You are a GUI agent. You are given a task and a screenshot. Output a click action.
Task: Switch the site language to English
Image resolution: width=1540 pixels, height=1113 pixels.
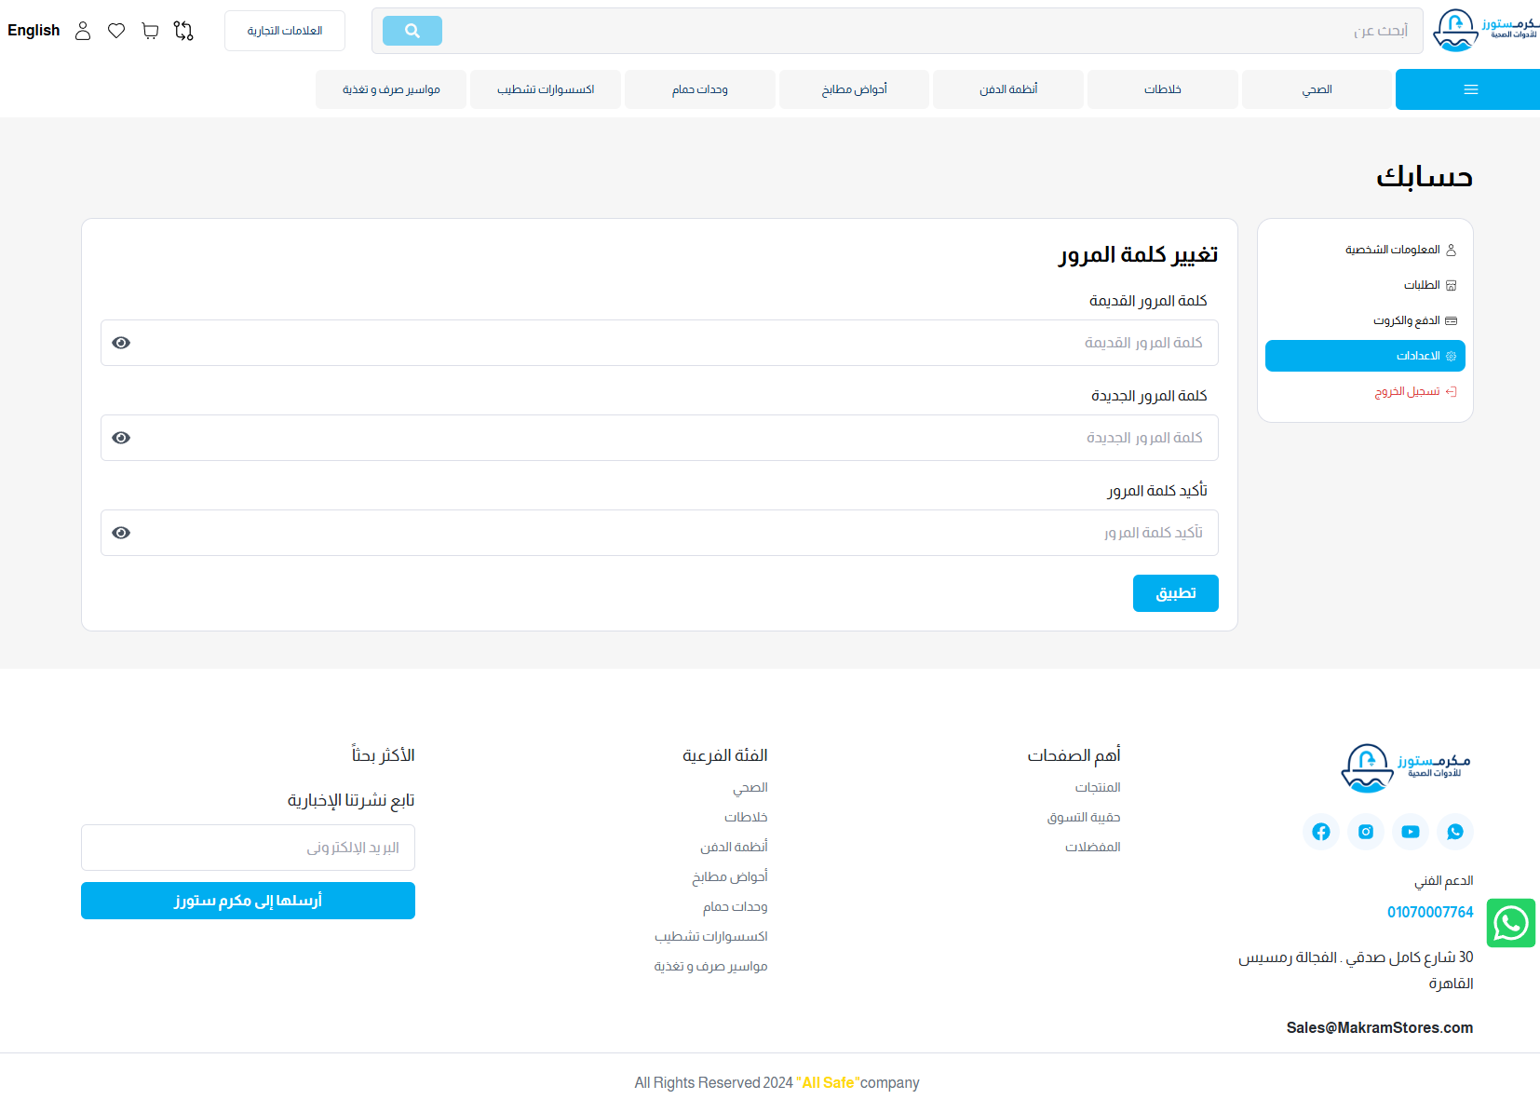[34, 31]
